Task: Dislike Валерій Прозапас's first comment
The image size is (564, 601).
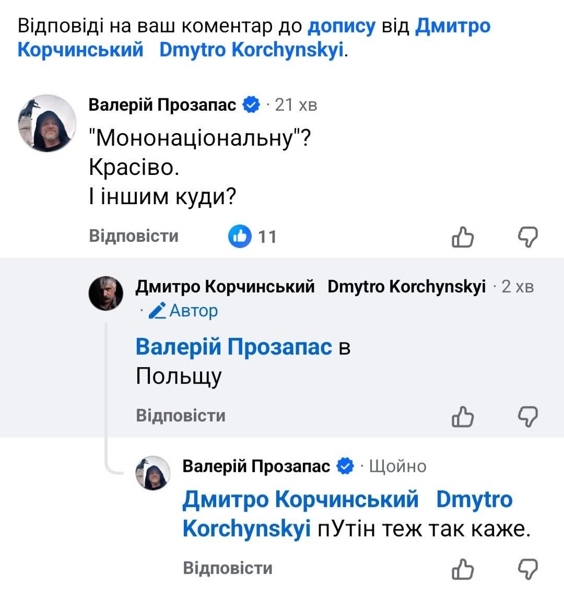Action: 527,237
